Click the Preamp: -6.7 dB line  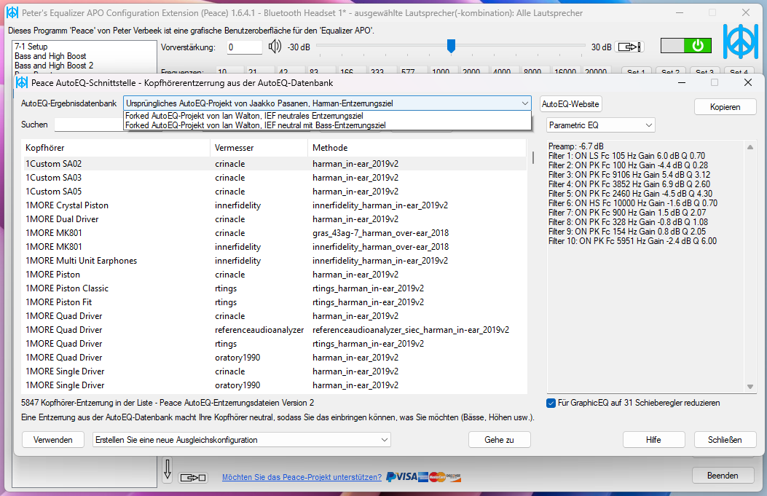(575, 146)
